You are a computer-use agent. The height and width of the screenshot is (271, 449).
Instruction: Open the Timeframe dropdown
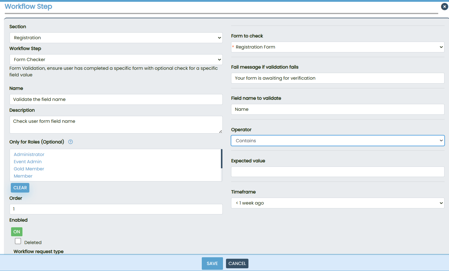[x=337, y=203]
